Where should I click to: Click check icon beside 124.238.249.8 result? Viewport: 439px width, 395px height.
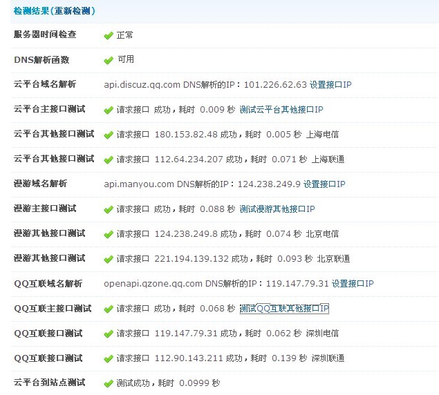[109, 234]
